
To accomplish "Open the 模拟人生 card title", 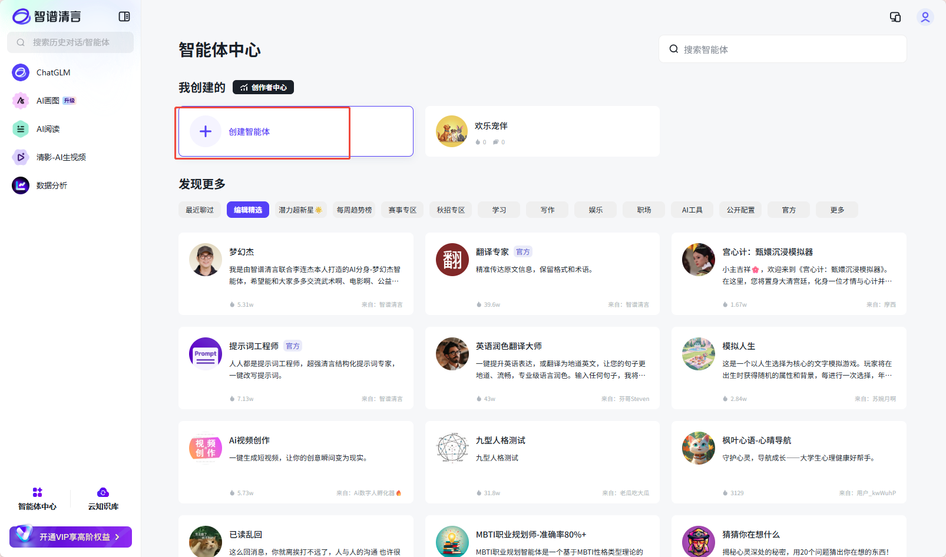I will click(739, 346).
